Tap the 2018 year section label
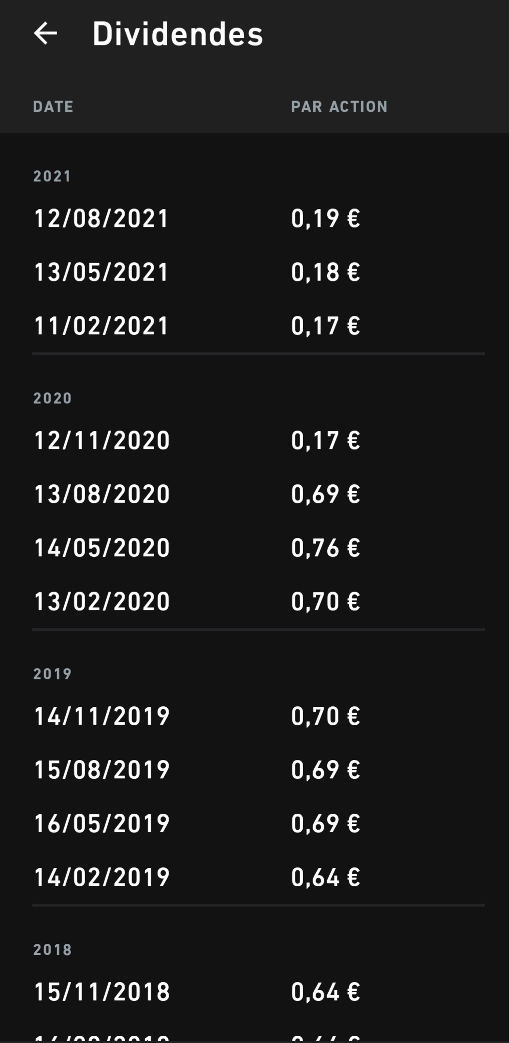The height and width of the screenshot is (1043, 509). pyautogui.click(x=52, y=950)
